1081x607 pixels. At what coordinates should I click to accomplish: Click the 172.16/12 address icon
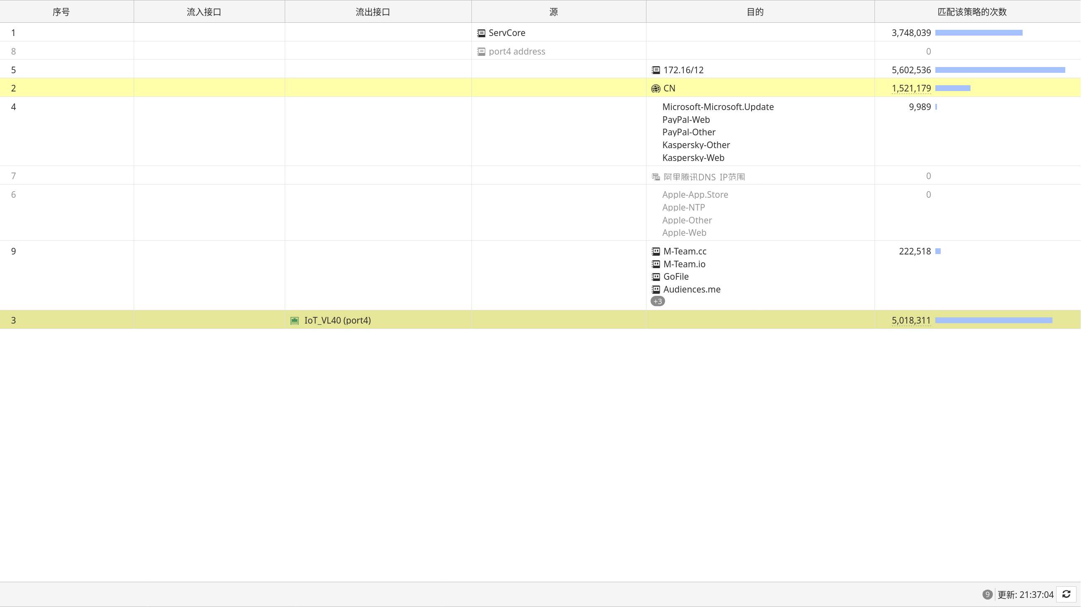pyautogui.click(x=656, y=70)
